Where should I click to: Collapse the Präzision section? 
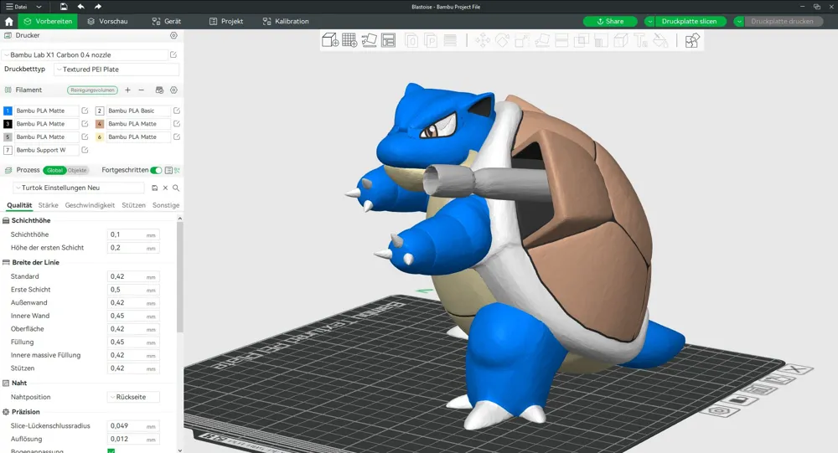pyautogui.click(x=22, y=412)
